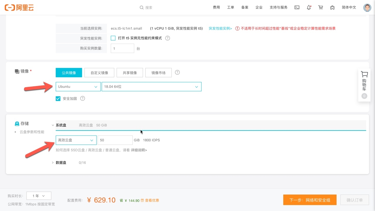Open the Cloud Shell terminal icon
Image resolution: width=375 pixels, height=211 pixels.
[x=297, y=8]
